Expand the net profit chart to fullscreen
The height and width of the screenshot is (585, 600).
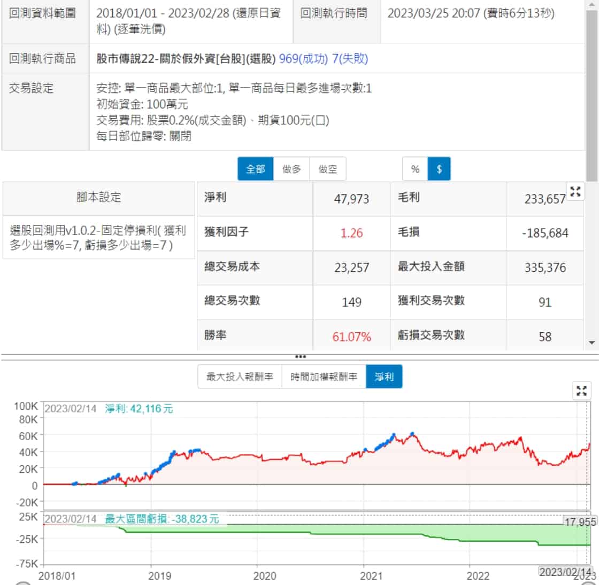(582, 391)
